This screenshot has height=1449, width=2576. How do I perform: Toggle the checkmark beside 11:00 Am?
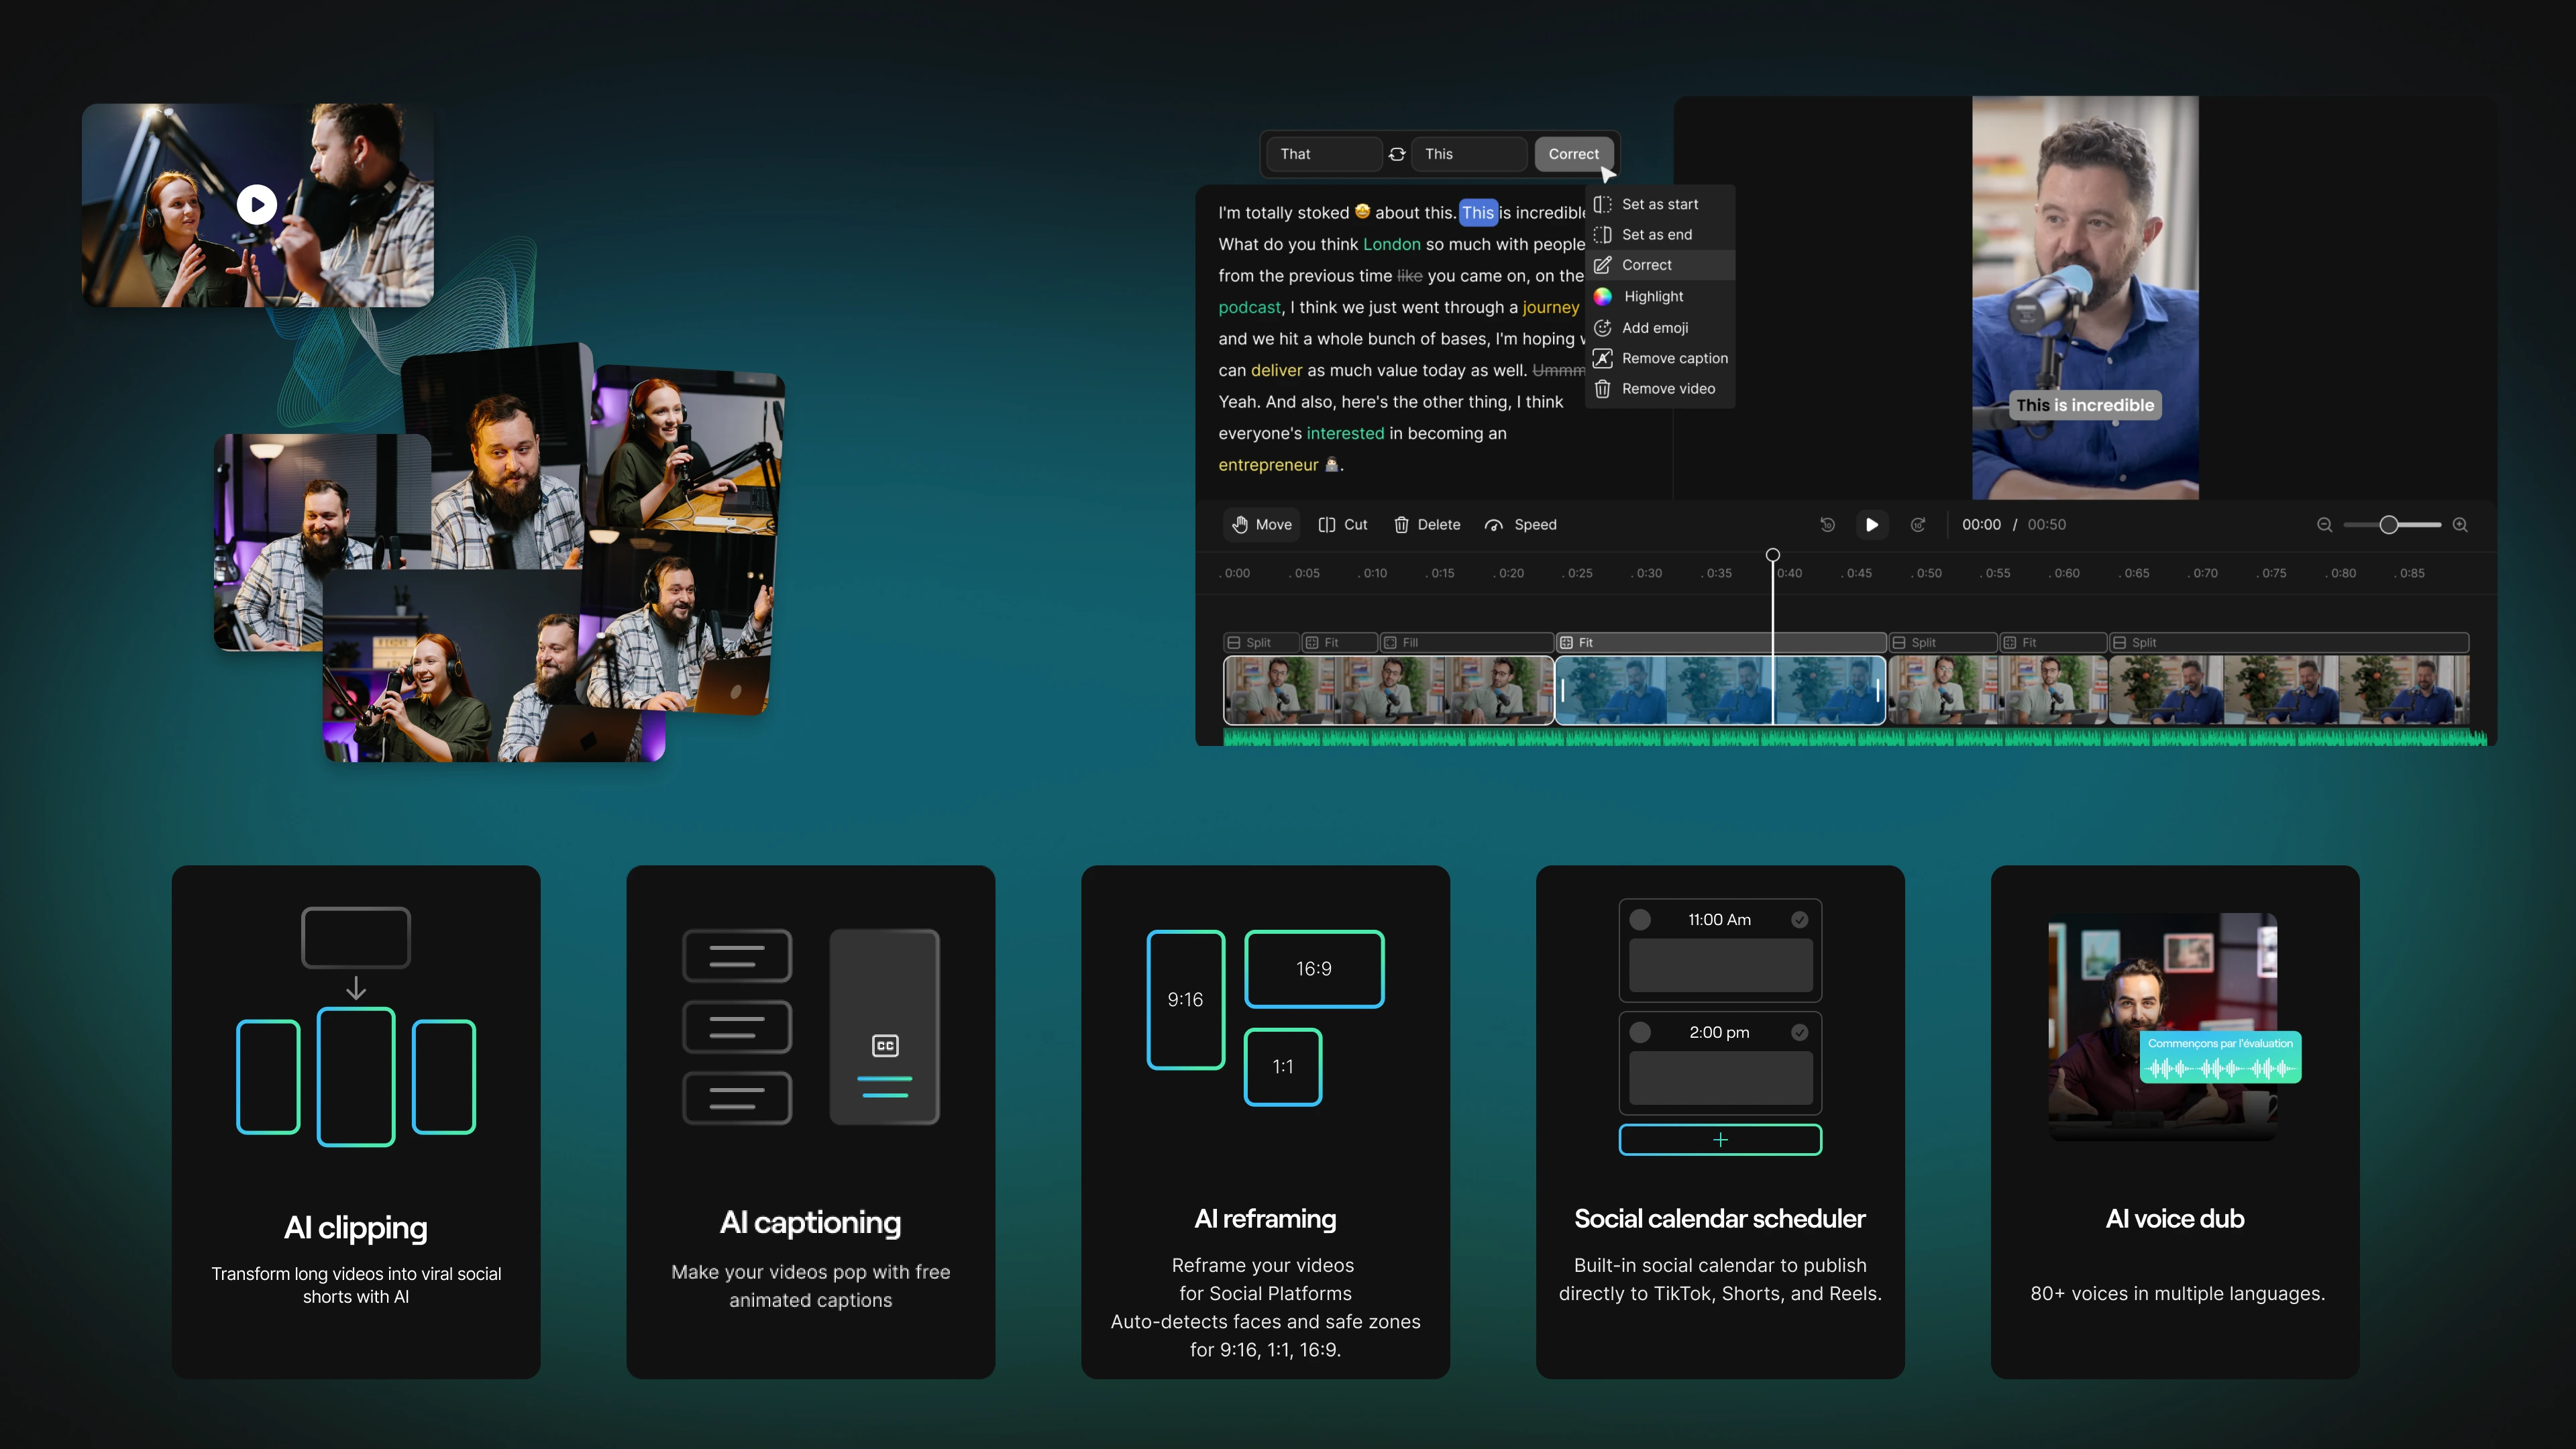click(x=1799, y=919)
